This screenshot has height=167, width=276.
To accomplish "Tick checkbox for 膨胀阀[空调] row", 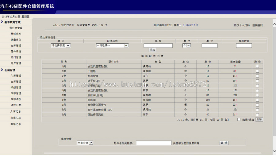I will (257, 95).
